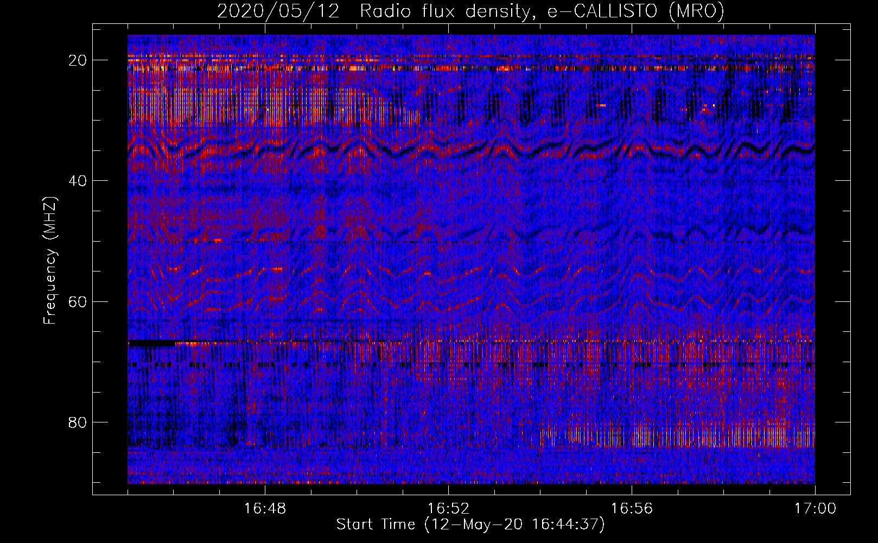Click the 16:56 time tick label
The height and width of the screenshot is (543, 878).
(x=632, y=509)
